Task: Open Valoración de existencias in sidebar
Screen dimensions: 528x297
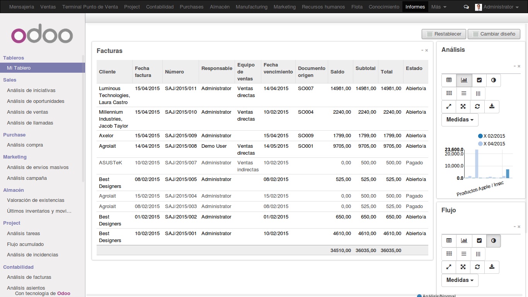Action: (36, 200)
